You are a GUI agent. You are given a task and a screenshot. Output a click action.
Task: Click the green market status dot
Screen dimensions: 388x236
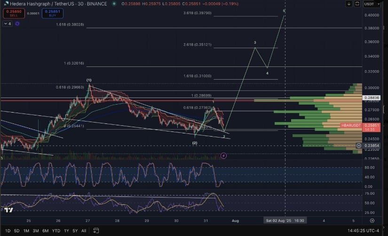114,4
